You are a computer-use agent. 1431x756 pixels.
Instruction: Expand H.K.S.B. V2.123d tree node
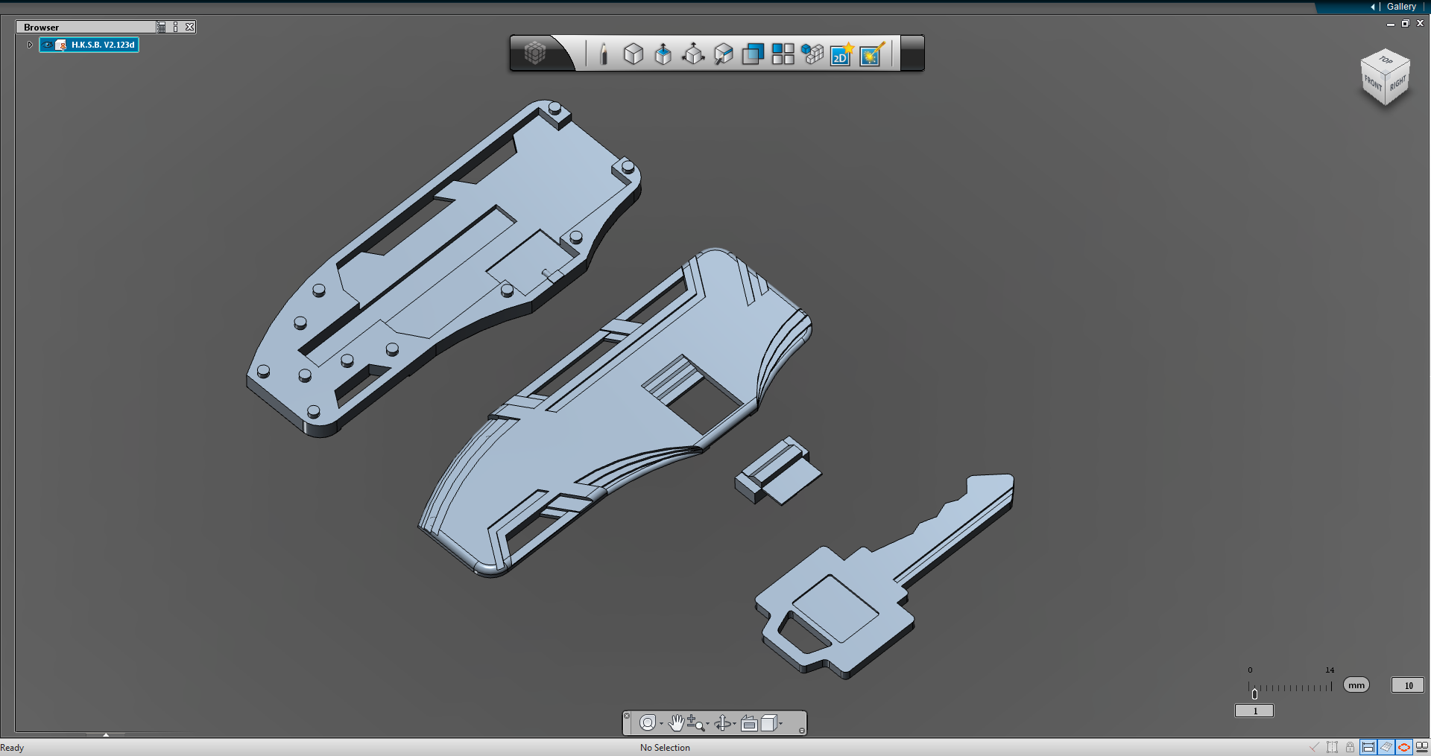(x=30, y=45)
